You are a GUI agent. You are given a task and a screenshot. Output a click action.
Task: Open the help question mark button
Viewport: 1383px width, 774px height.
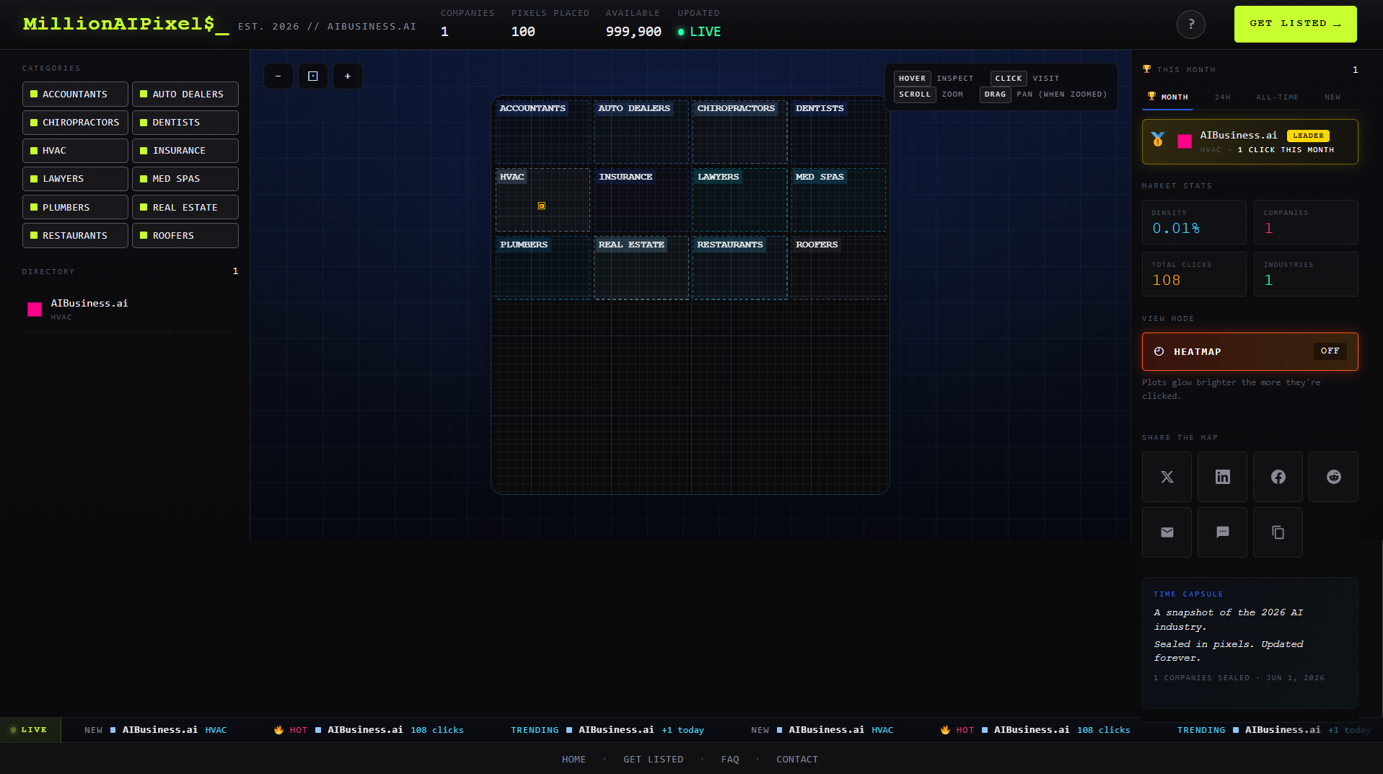click(x=1191, y=25)
